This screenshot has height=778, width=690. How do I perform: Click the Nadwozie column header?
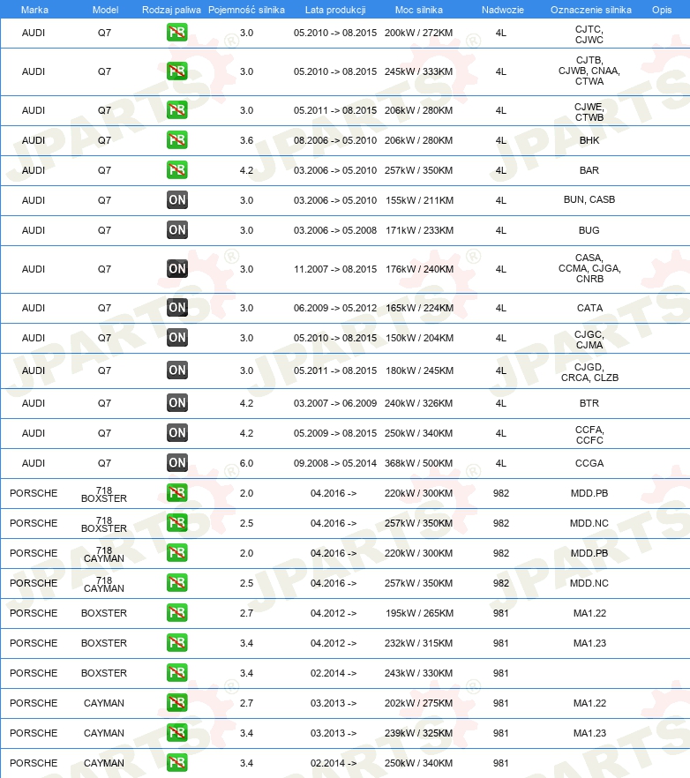pyautogui.click(x=502, y=10)
